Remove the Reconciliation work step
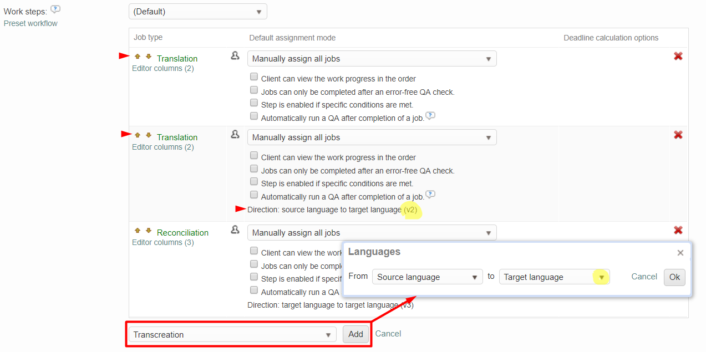This screenshot has height=352, width=706. (678, 231)
